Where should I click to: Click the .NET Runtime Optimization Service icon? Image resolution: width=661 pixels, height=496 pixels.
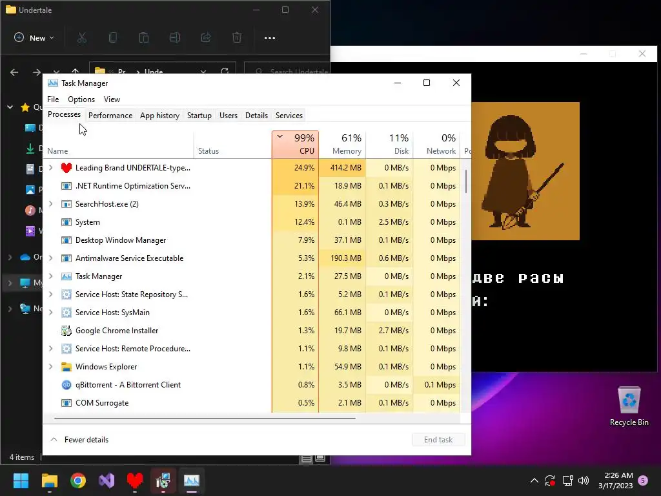66,186
